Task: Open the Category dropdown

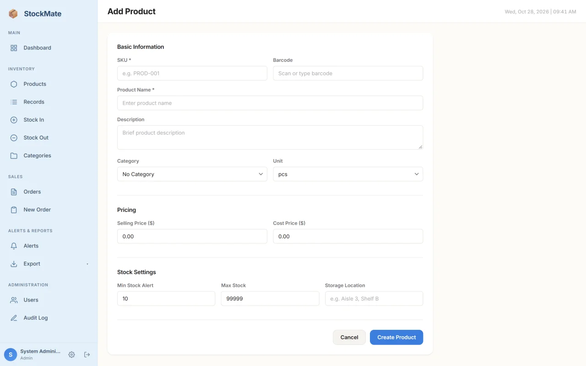Action: [192, 174]
